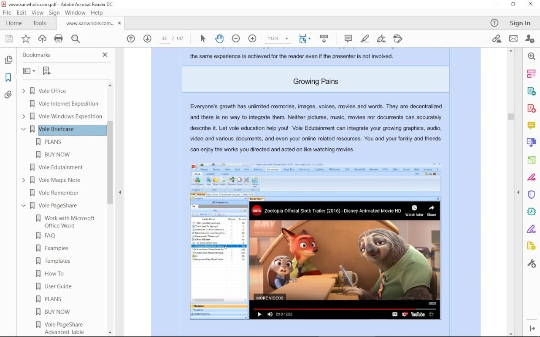Image resolution: width=540 pixels, height=337 pixels.
Task: Open Find text with the magnifier icon
Action: point(76,39)
